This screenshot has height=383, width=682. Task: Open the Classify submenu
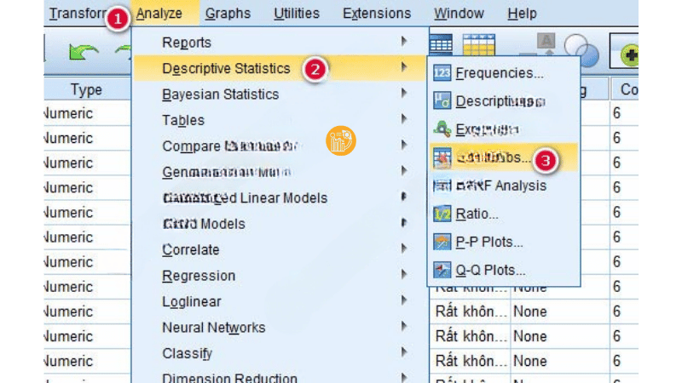click(280, 353)
